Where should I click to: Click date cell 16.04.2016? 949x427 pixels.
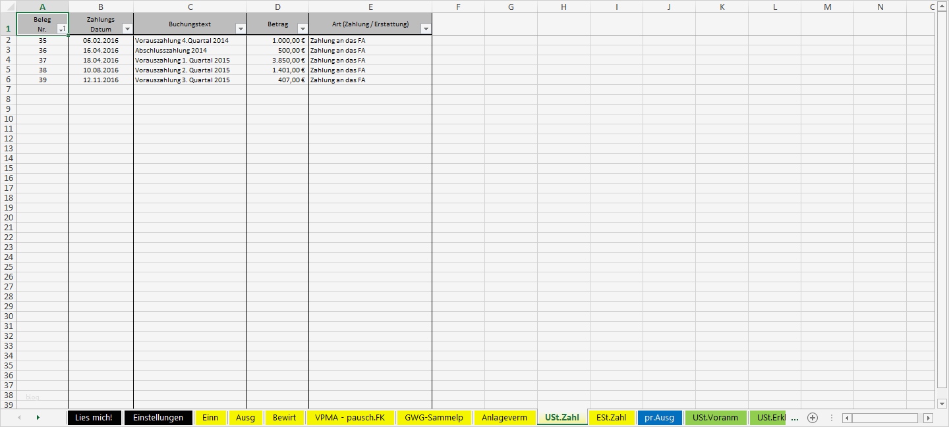click(x=101, y=50)
